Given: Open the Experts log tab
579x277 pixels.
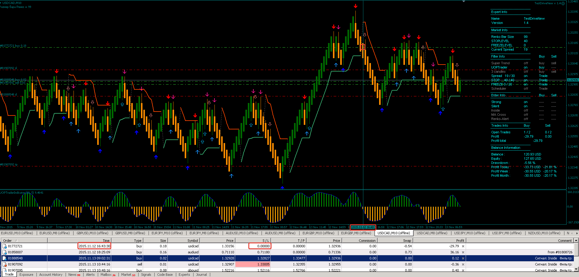Looking at the screenshot, I should [x=184, y=275].
